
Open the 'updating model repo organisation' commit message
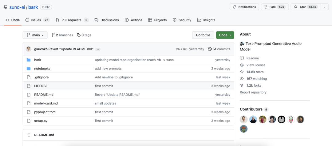click(x=134, y=60)
